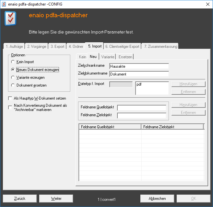Select 'Dokument ersetzen' radio option

[x=13, y=85]
